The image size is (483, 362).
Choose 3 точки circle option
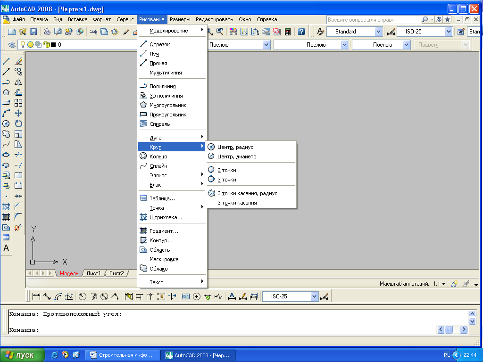251,180
